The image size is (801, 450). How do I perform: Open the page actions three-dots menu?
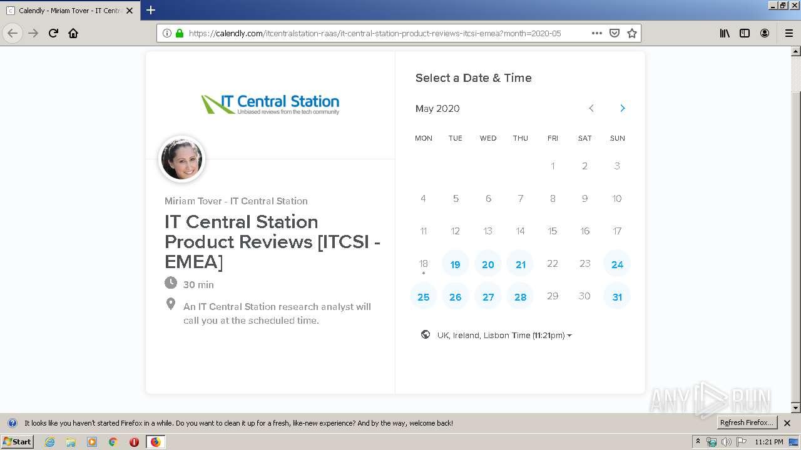[x=596, y=33]
